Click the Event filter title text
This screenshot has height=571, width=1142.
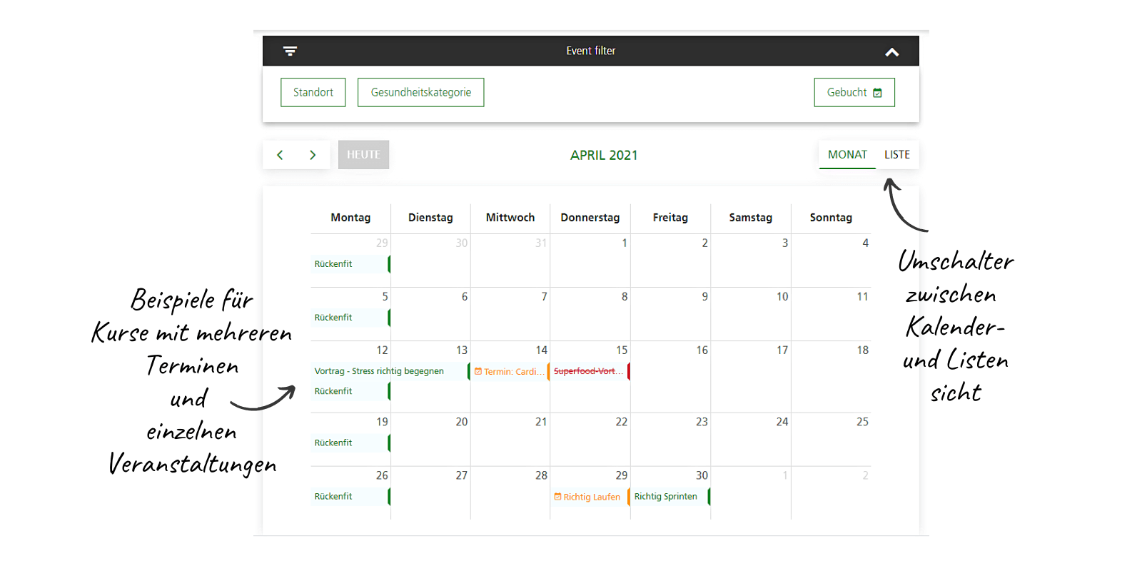tap(591, 51)
